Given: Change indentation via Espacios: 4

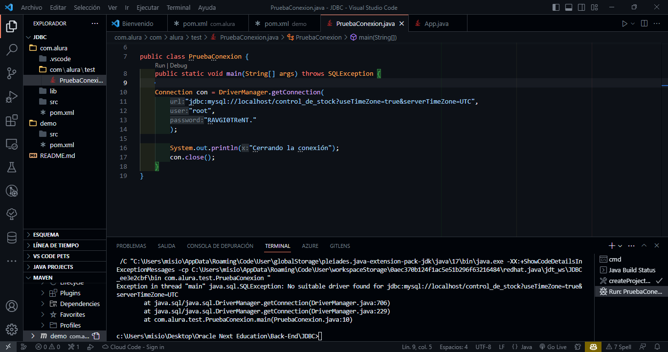Looking at the screenshot, I should [453, 347].
